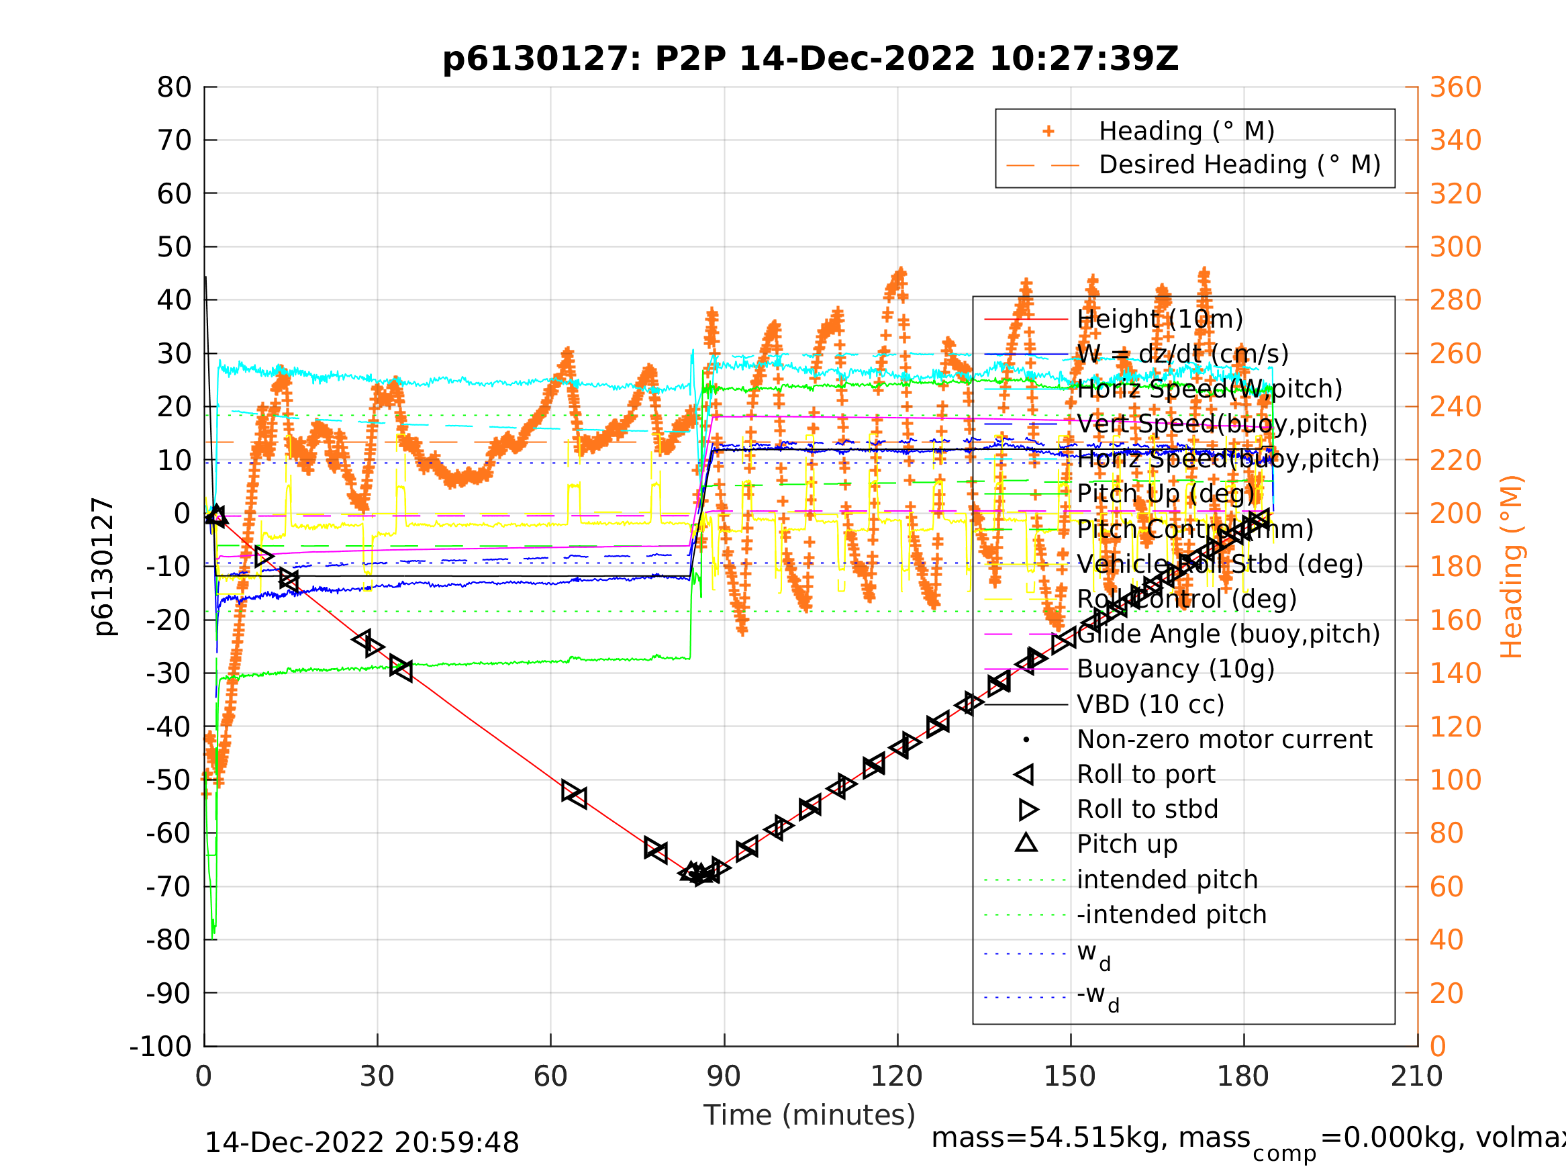Click the 360 tick on the heading axis
Screen dimensions: 1566x1175
point(1455,88)
